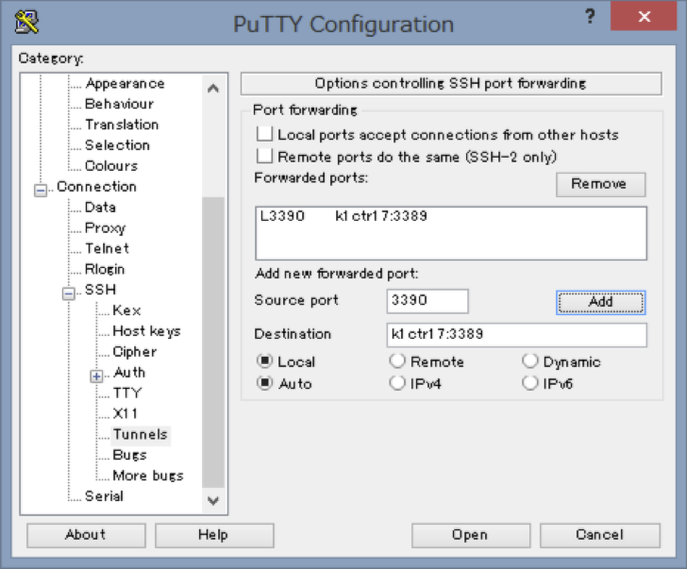Open the Serial category
The width and height of the screenshot is (687, 569).
tap(104, 495)
